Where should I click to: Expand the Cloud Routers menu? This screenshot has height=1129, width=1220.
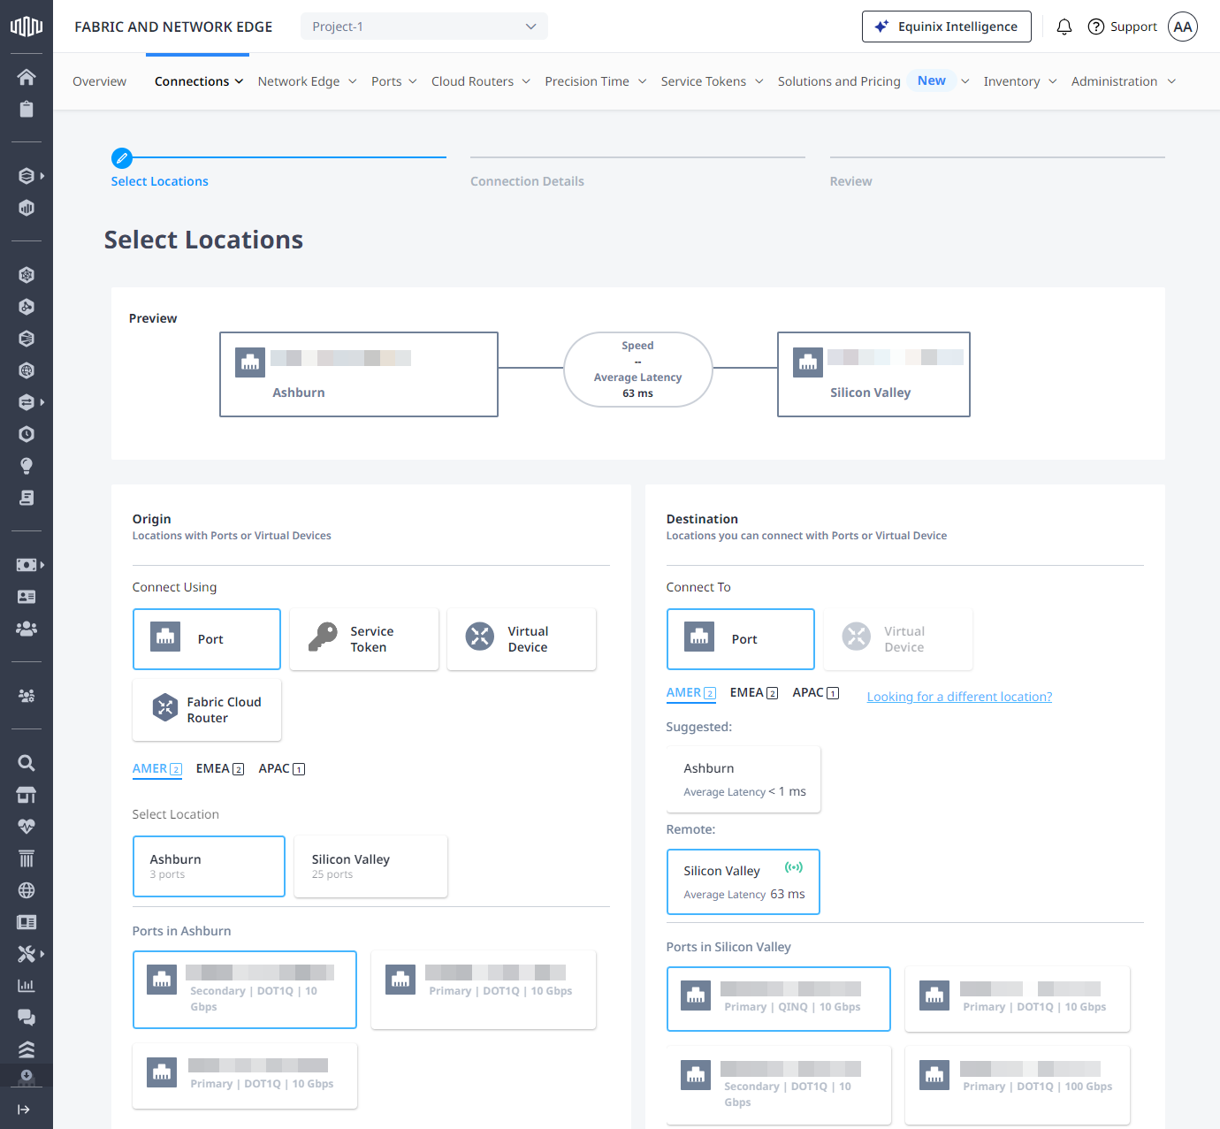point(481,81)
